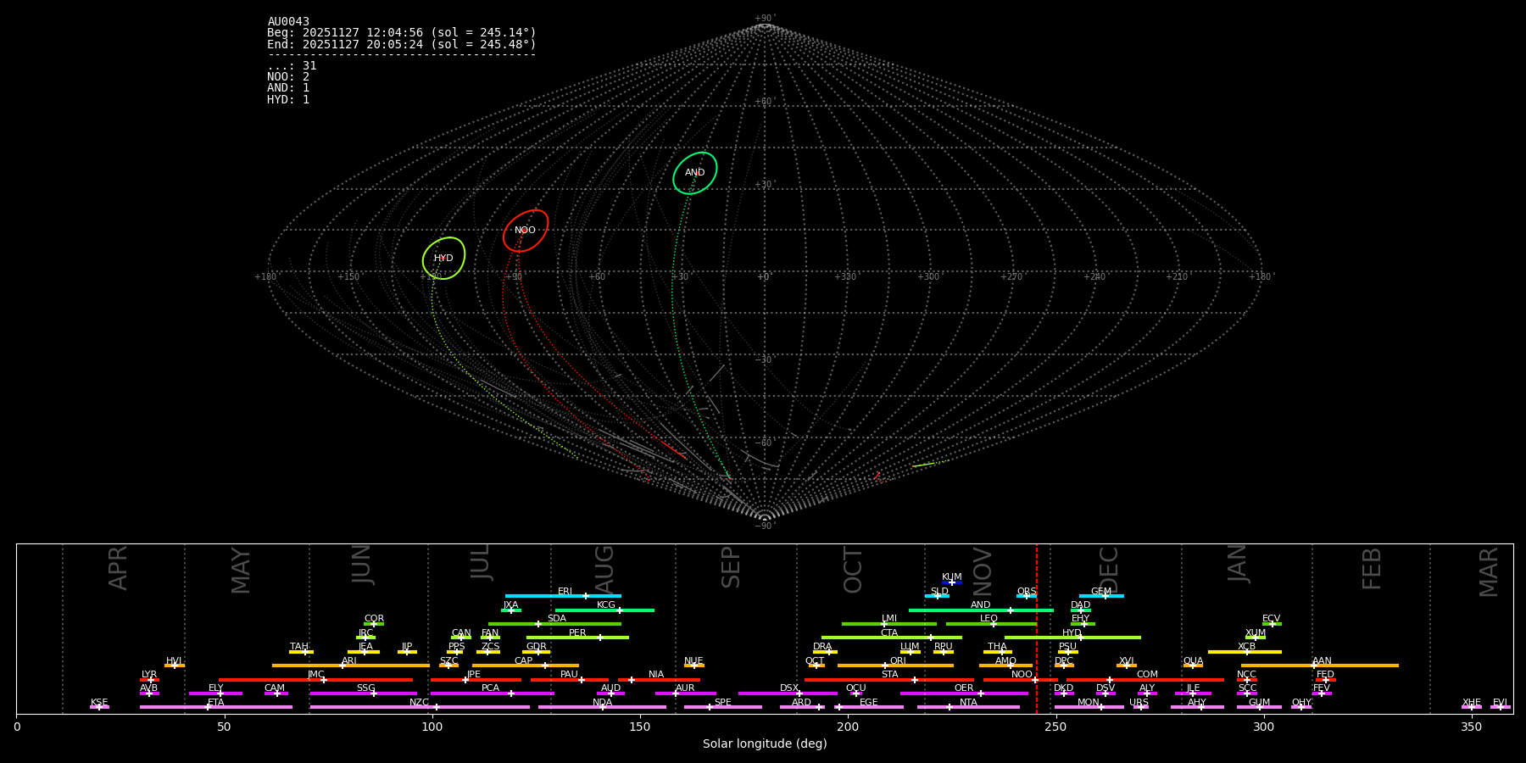Click the AU0043 station title text

[288, 21]
